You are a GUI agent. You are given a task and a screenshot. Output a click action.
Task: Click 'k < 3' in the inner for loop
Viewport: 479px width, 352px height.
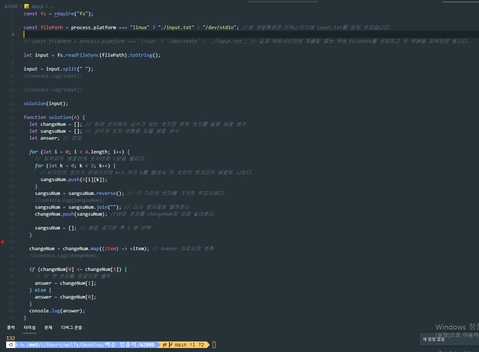tap(86, 166)
